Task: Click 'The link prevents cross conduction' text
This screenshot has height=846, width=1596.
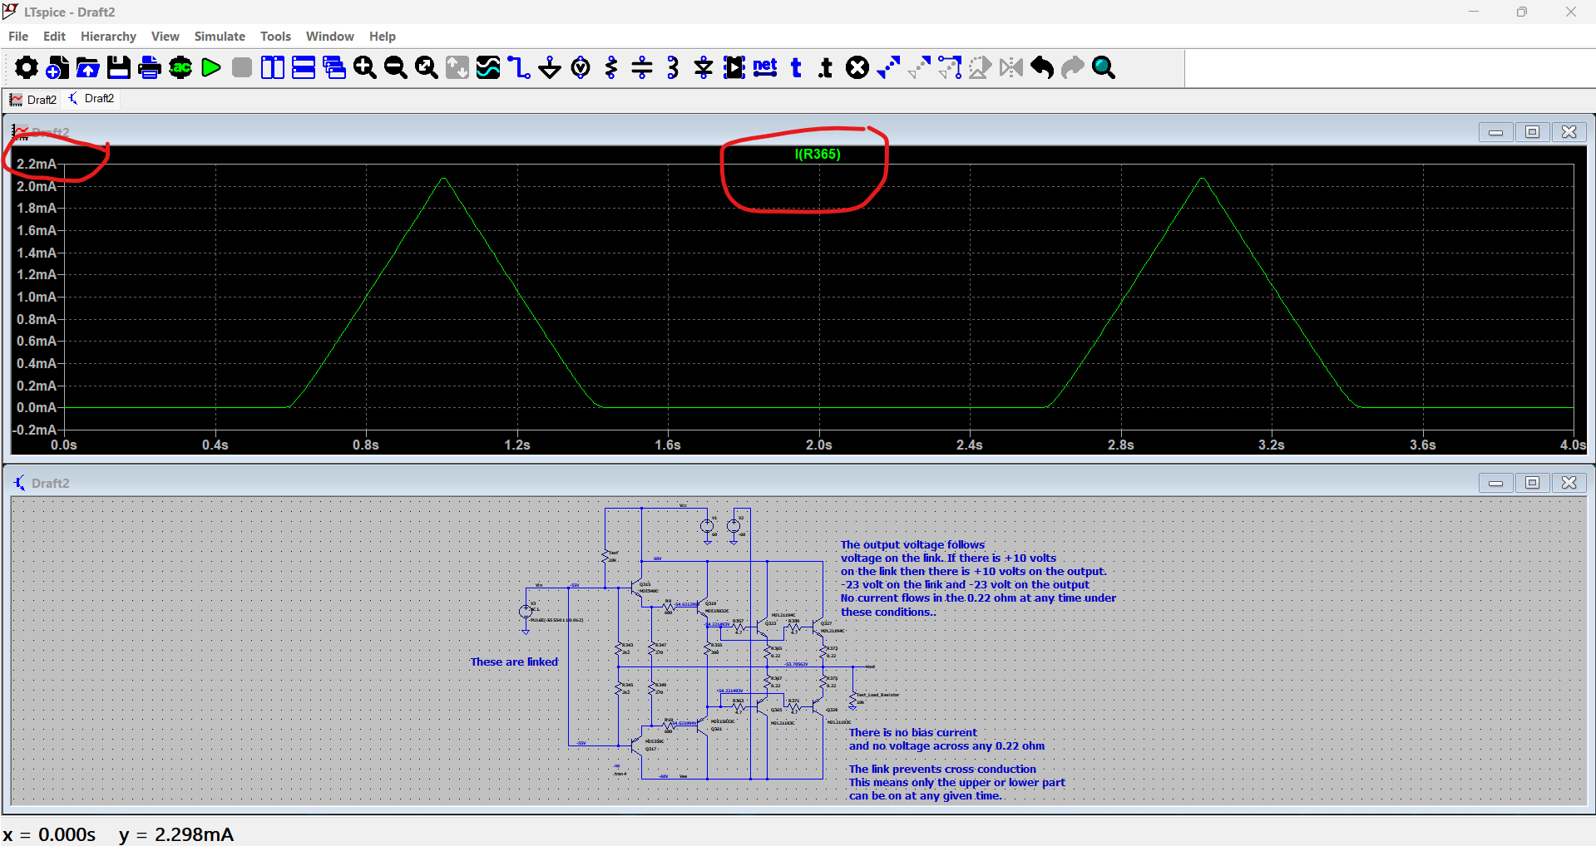Action: [942, 769]
